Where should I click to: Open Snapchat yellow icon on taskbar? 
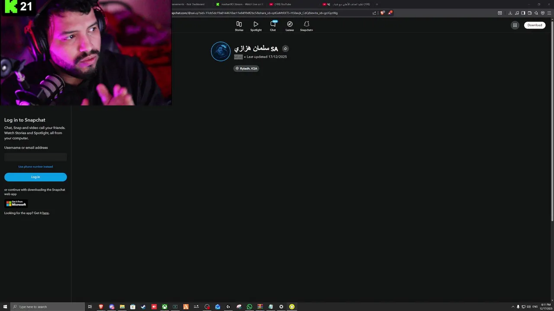292,307
